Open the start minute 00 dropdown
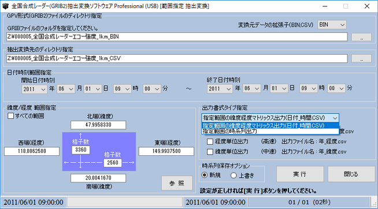The width and height of the screenshot is (378, 209). point(151,89)
